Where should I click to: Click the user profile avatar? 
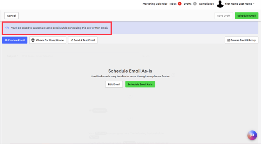point(220,4)
